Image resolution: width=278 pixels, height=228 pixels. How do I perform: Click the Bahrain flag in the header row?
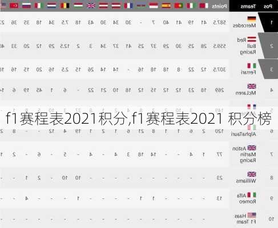[203, 6]
